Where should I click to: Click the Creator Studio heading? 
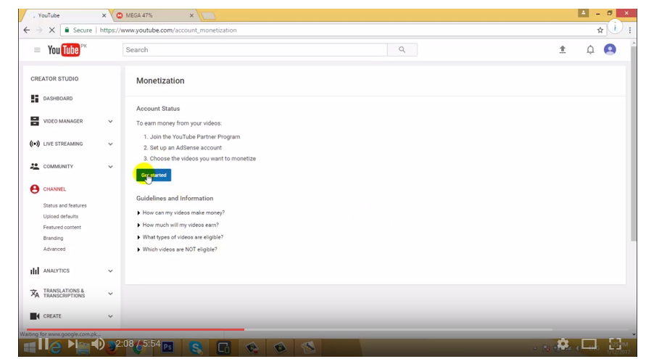point(54,79)
